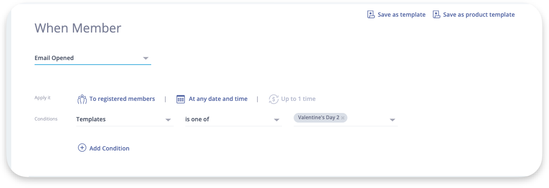The image size is (549, 188).
Task: Click the Valentine's Day 2 chip
Action: (318, 118)
